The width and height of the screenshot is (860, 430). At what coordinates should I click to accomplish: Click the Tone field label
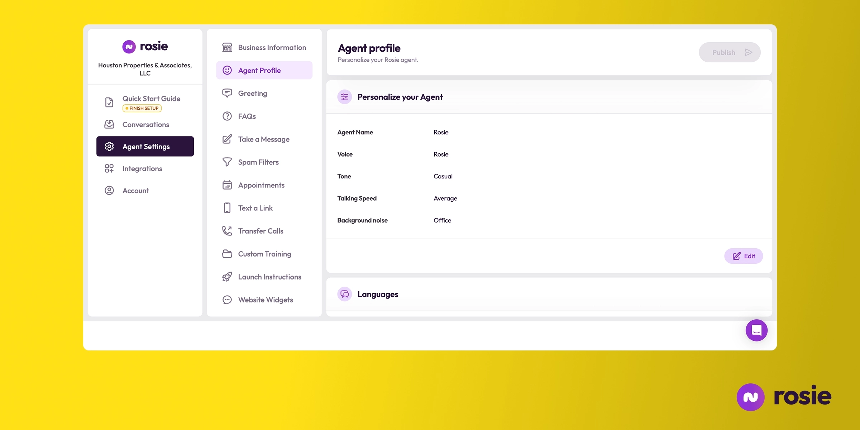(x=344, y=176)
